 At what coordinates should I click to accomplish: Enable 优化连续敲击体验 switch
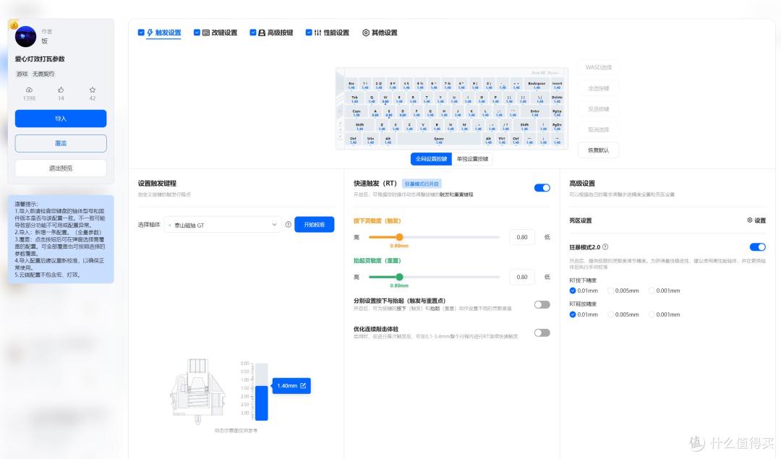click(542, 333)
